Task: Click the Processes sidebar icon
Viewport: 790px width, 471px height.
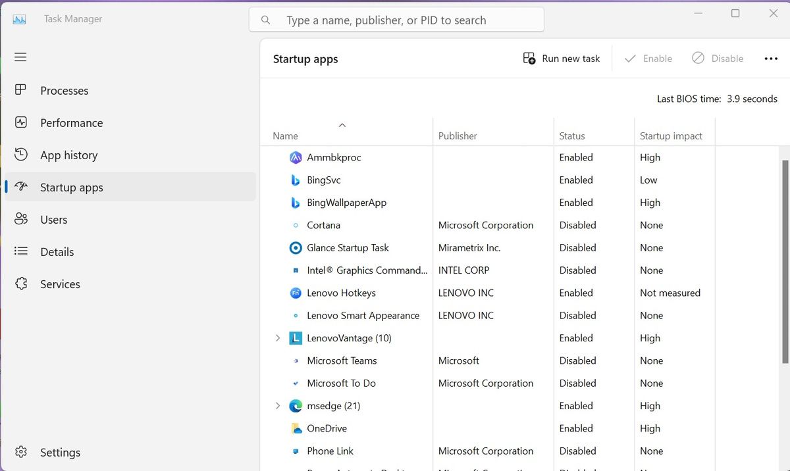Action: 21,90
